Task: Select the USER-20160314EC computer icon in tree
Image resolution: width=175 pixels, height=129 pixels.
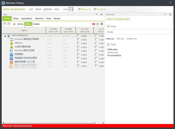Action: [8, 36]
